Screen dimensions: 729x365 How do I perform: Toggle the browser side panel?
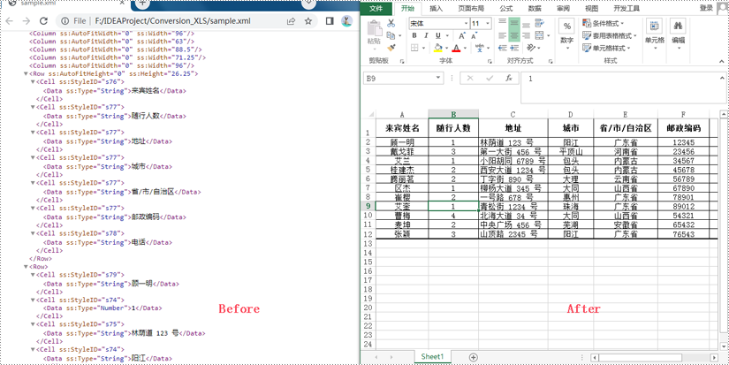[x=330, y=21]
